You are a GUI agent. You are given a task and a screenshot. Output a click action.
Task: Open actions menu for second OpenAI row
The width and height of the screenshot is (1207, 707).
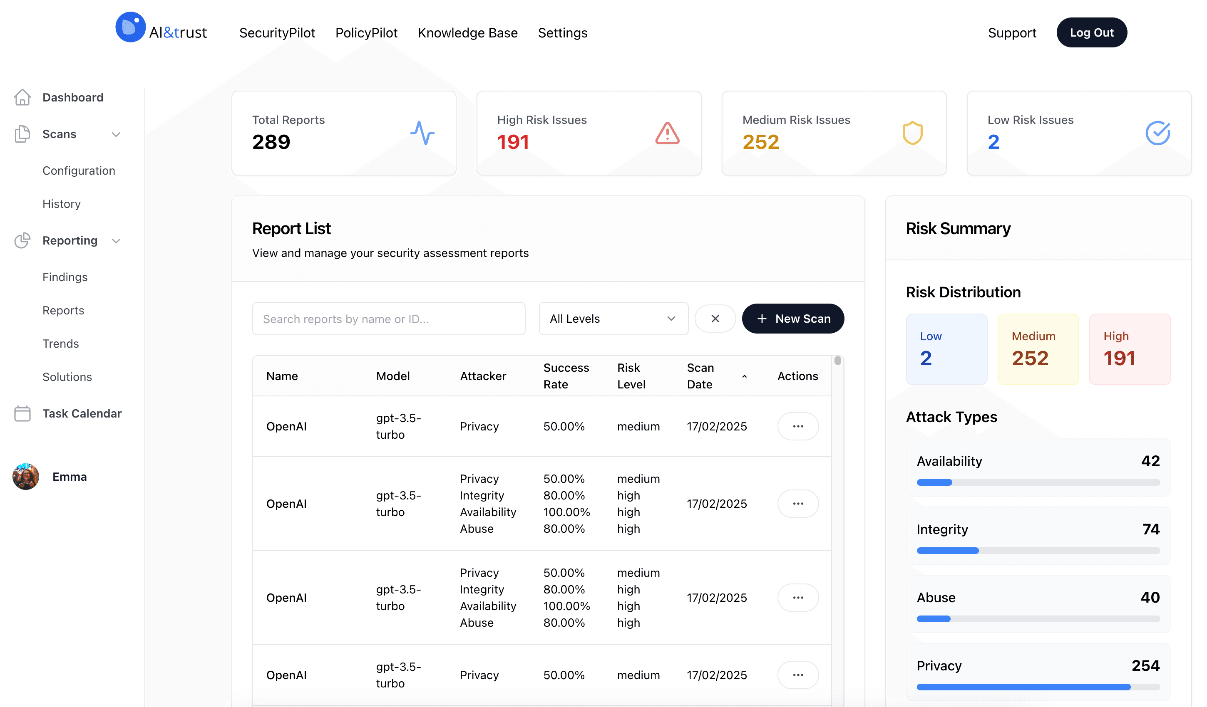[798, 504]
